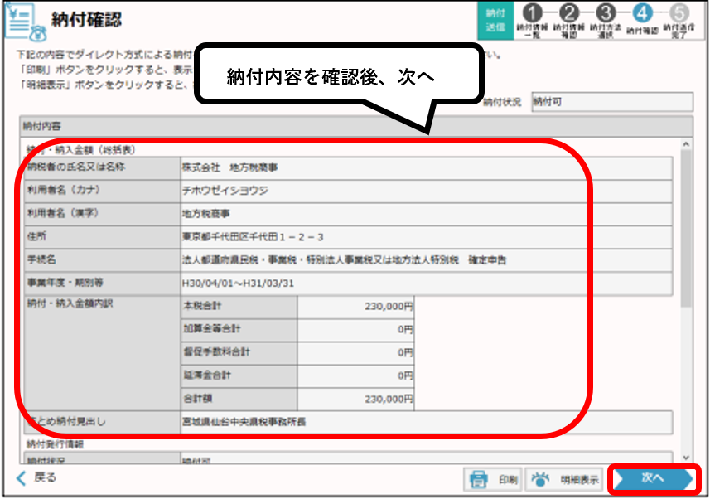
Task: Select step 3 納付方法選択 circle
Action: [x=607, y=13]
